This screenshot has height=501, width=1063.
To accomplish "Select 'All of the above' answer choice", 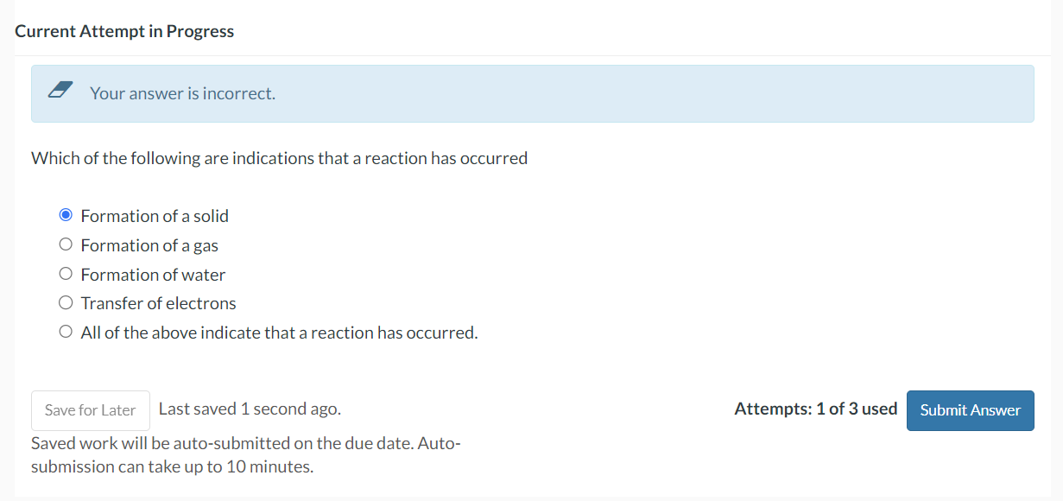I will (65, 330).
